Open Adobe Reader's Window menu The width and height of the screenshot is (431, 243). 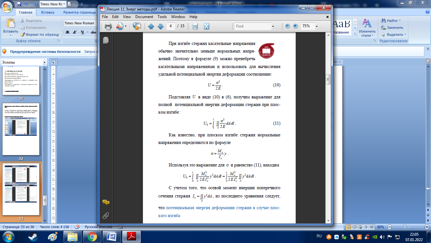coord(178,17)
